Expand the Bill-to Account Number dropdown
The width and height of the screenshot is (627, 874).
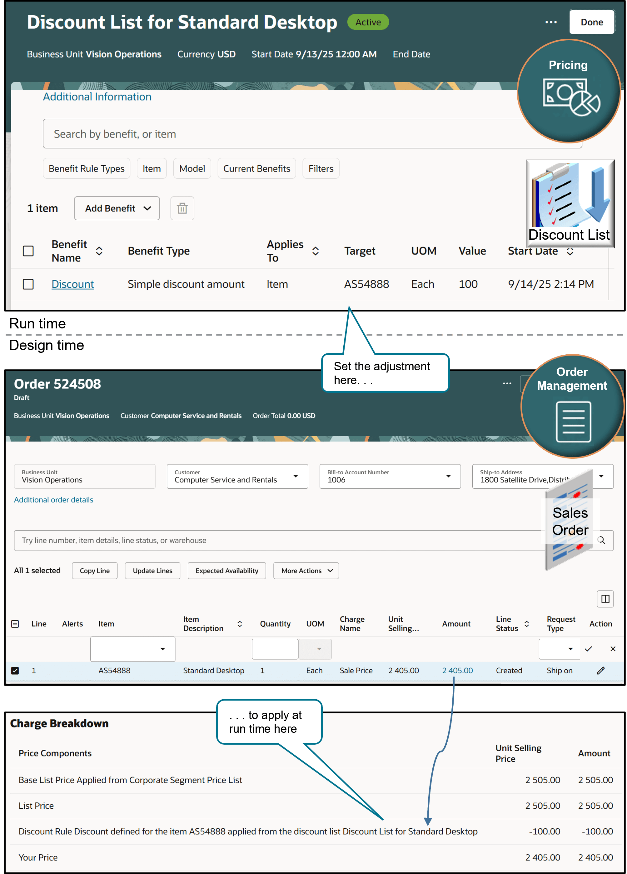(x=448, y=476)
